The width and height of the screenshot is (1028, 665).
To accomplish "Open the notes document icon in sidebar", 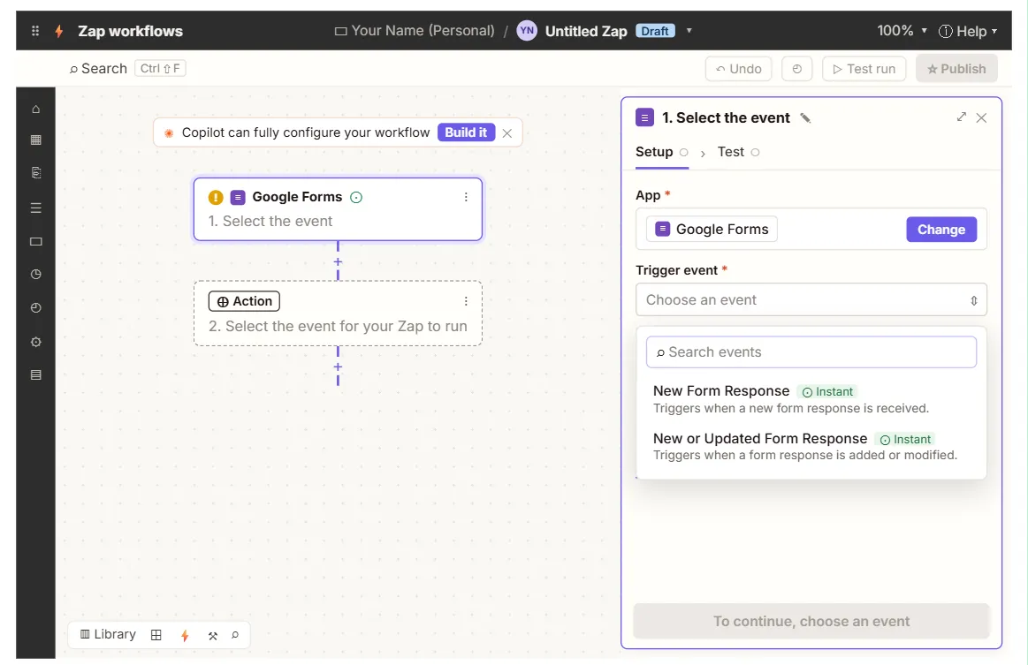I will tap(36, 172).
